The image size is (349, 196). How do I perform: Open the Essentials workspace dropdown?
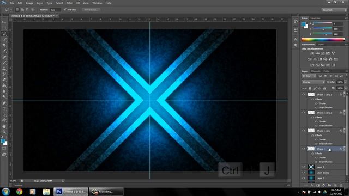(334, 10)
